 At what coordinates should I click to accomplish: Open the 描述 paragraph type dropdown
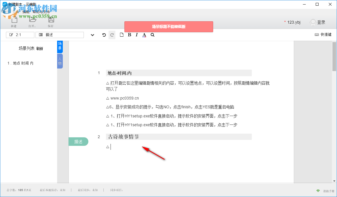[x=59, y=35]
